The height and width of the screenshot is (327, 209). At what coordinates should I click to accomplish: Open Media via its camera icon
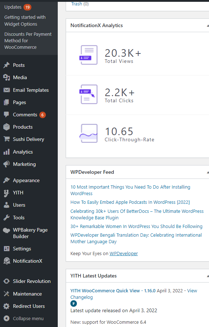pyautogui.click(x=6, y=77)
